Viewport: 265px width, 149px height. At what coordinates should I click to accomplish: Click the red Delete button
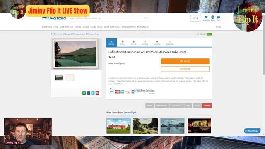click(x=207, y=106)
